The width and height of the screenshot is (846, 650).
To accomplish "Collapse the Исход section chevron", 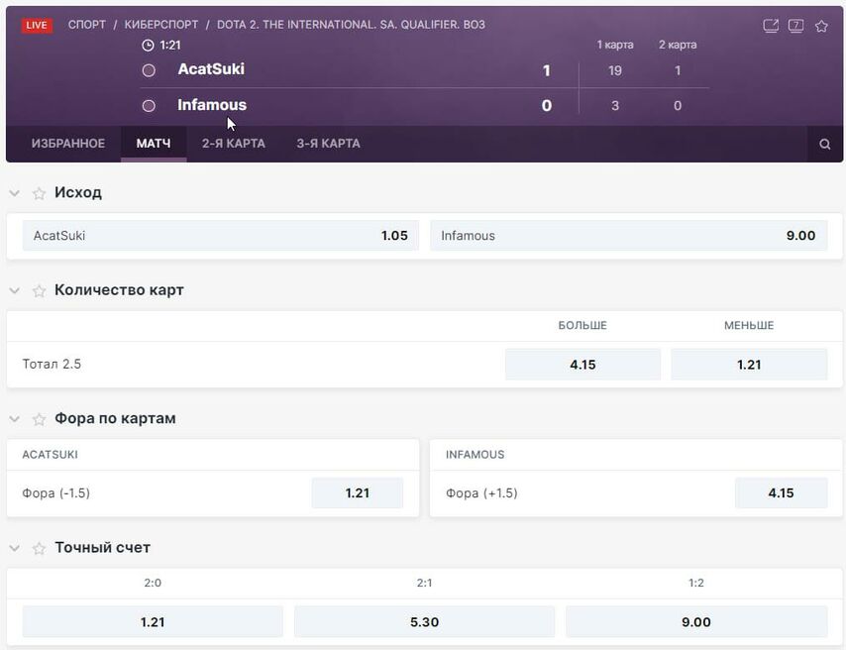I will [15, 193].
